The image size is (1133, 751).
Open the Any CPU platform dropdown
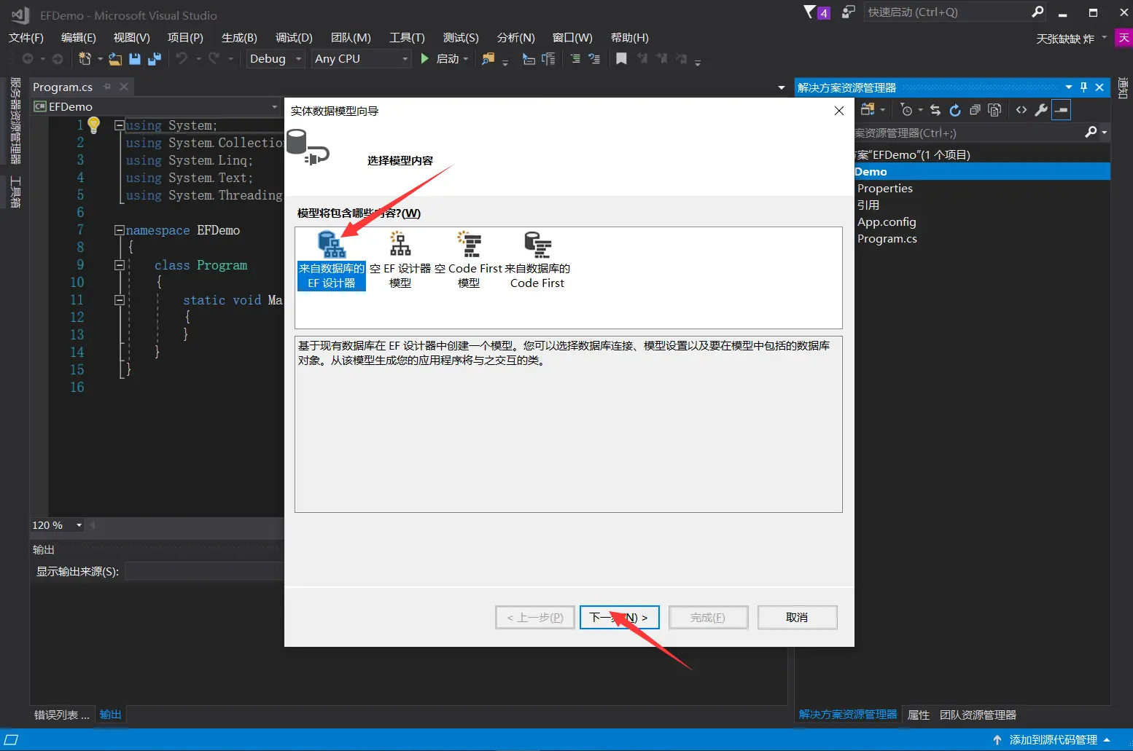[362, 59]
